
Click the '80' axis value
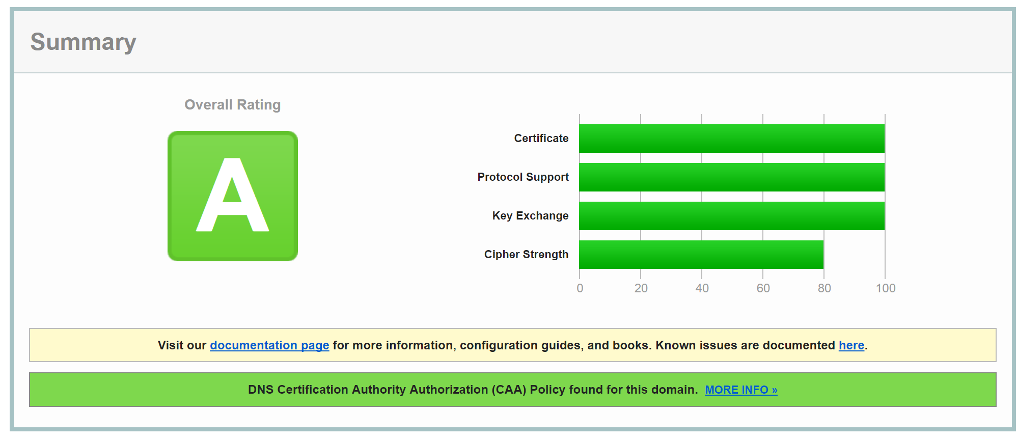click(824, 288)
